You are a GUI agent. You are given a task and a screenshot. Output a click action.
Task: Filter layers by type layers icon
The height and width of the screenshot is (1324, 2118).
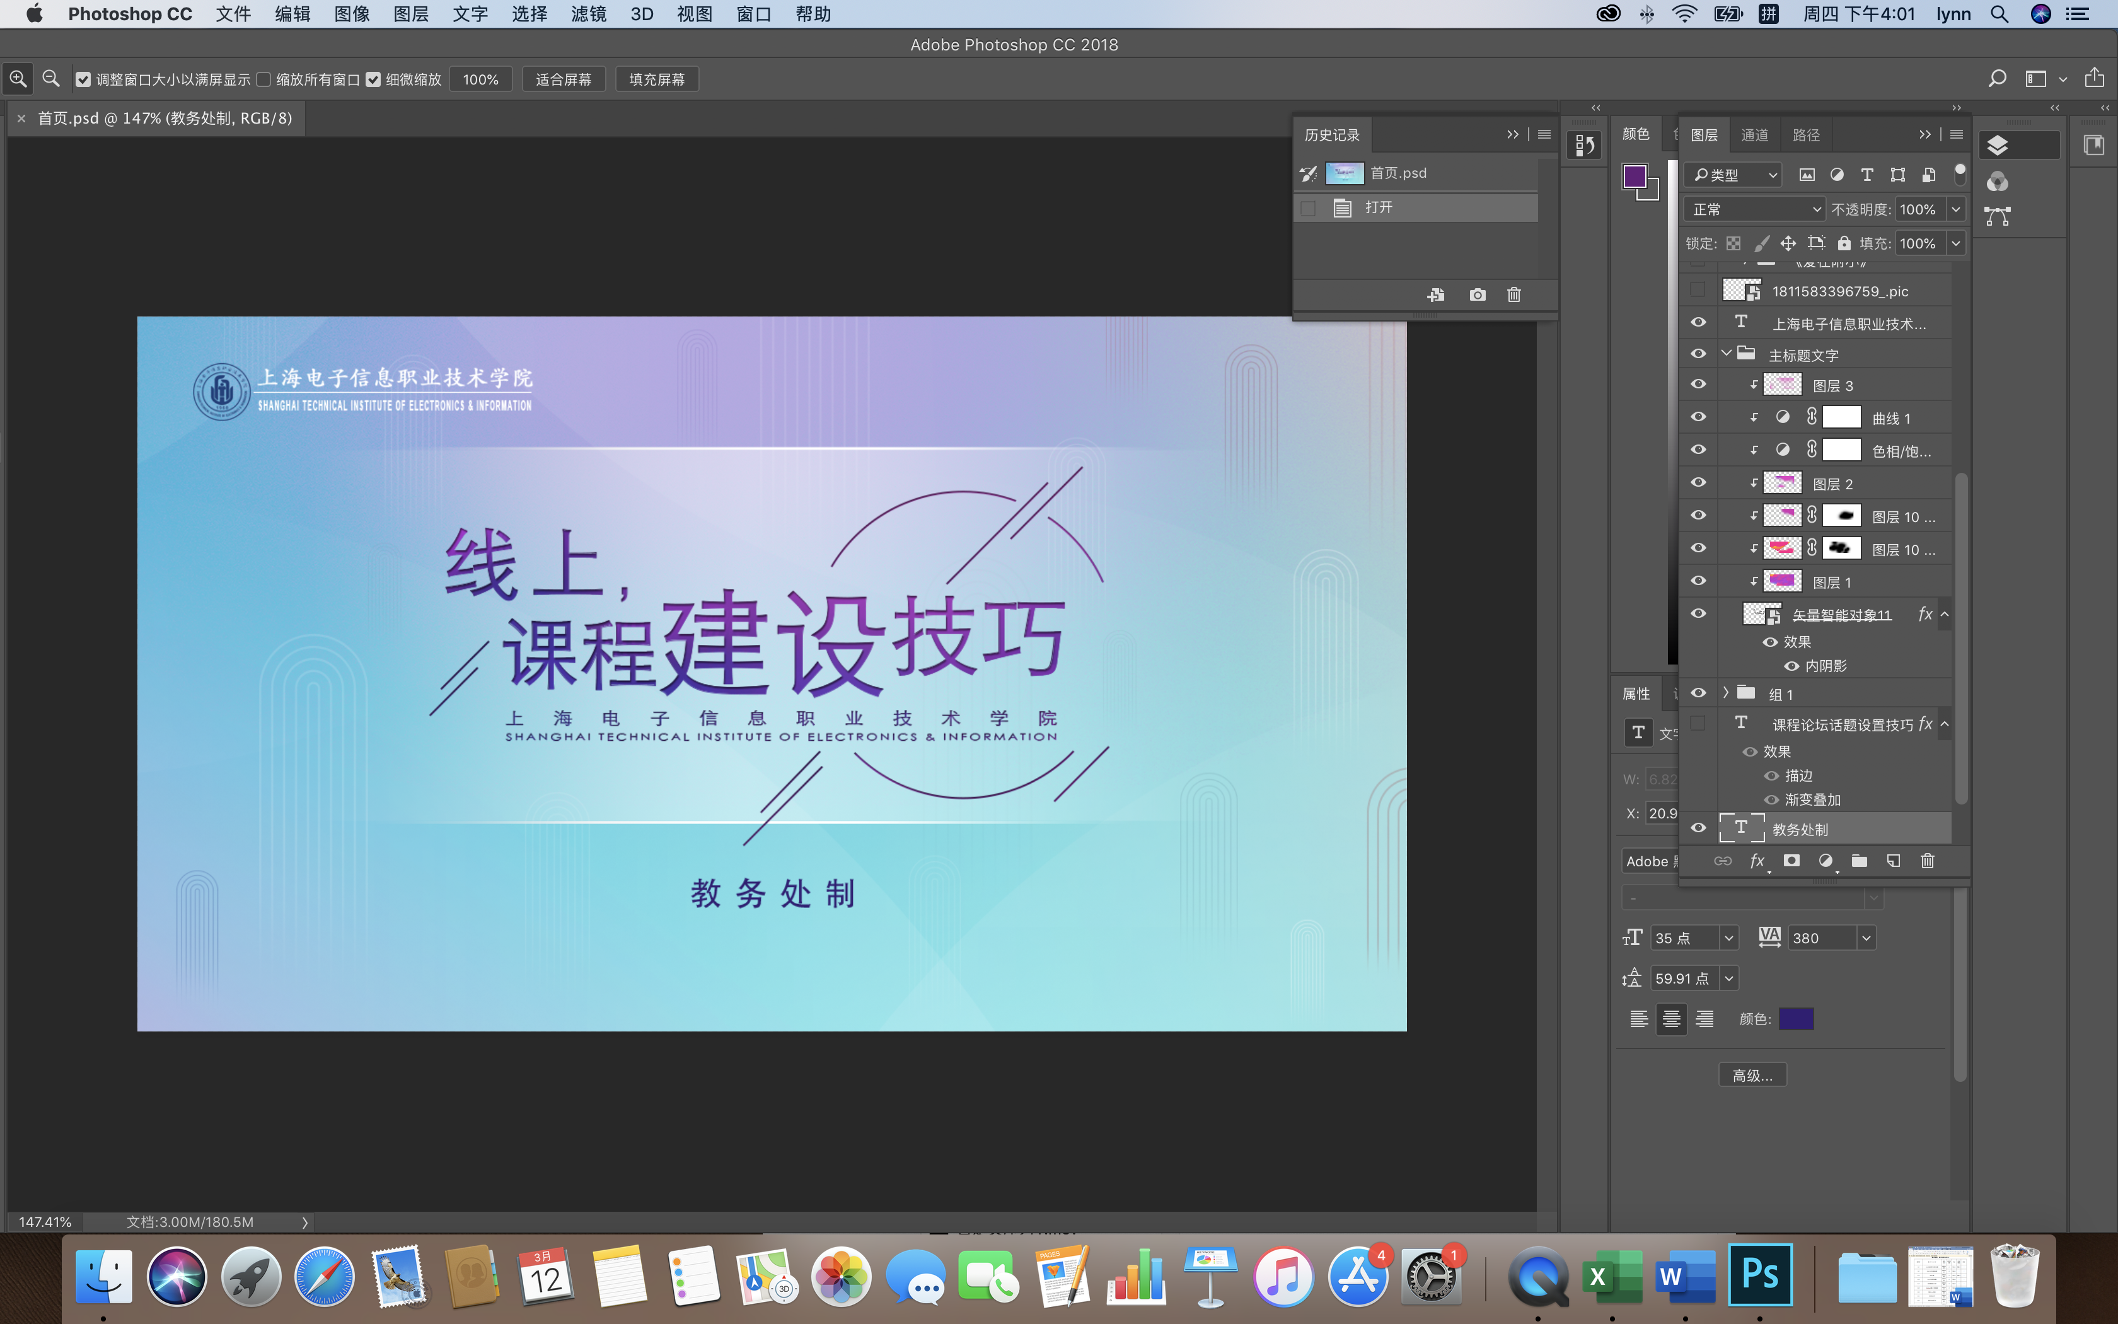pos(1867,175)
